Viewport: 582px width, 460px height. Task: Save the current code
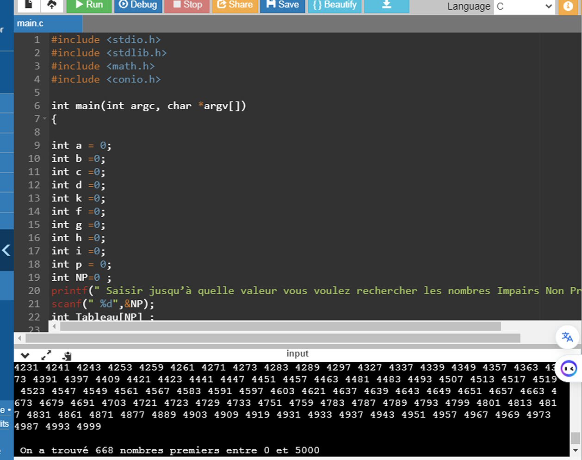[283, 5]
